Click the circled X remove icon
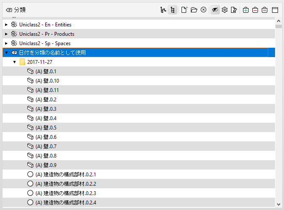The width and height of the screenshot is (284, 210). click(x=203, y=9)
